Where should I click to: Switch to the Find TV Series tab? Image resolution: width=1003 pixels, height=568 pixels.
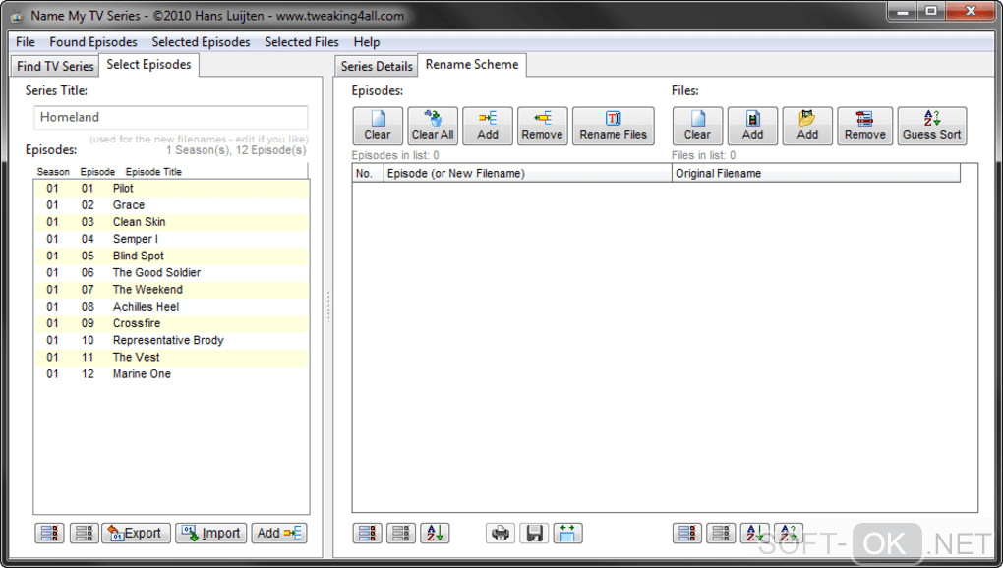point(55,67)
